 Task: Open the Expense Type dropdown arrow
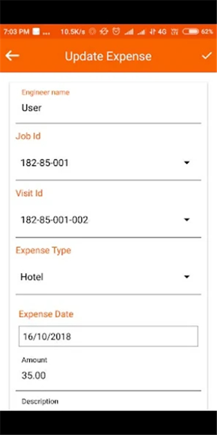tap(187, 277)
